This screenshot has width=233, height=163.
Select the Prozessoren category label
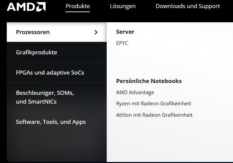33,32
